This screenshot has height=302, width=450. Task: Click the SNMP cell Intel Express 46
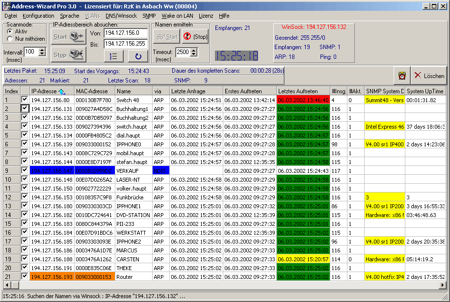(385, 127)
